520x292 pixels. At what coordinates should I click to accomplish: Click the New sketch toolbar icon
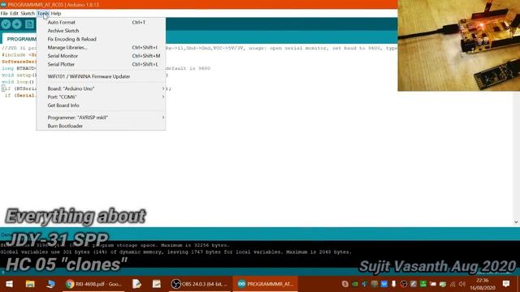click(x=29, y=24)
